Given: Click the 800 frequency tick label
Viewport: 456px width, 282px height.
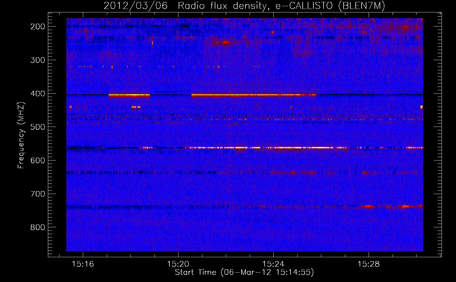Looking at the screenshot, I should pos(38,227).
